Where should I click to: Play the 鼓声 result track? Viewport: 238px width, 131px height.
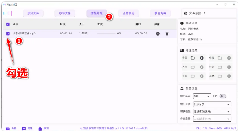click(229, 67)
